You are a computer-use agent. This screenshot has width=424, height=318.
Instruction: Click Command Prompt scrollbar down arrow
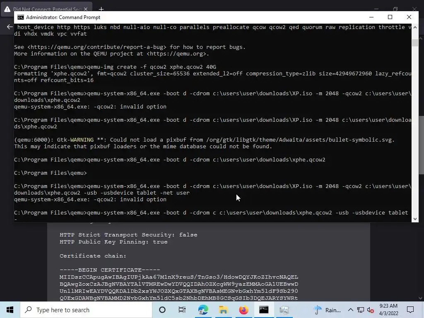[x=415, y=219]
